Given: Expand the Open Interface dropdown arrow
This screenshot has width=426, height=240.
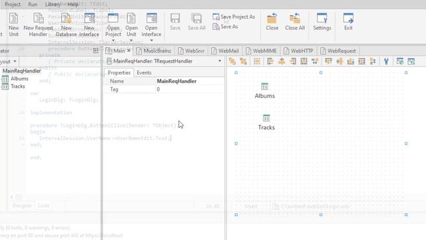Looking at the screenshot, I should pos(151,41).
